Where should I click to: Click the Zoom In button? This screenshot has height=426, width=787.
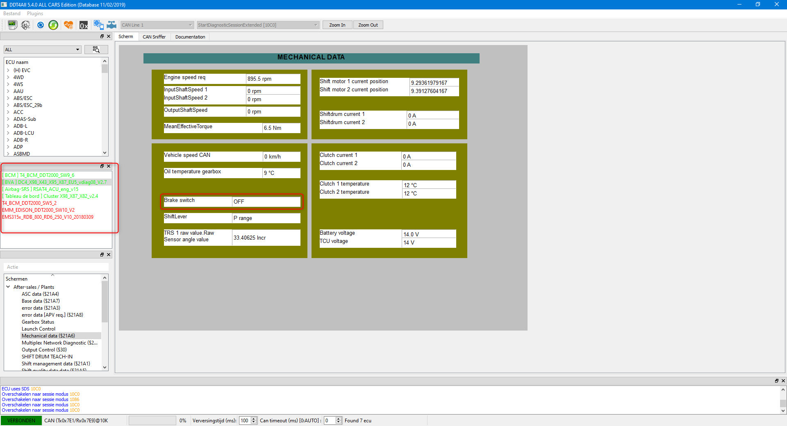tap(337, 25)
